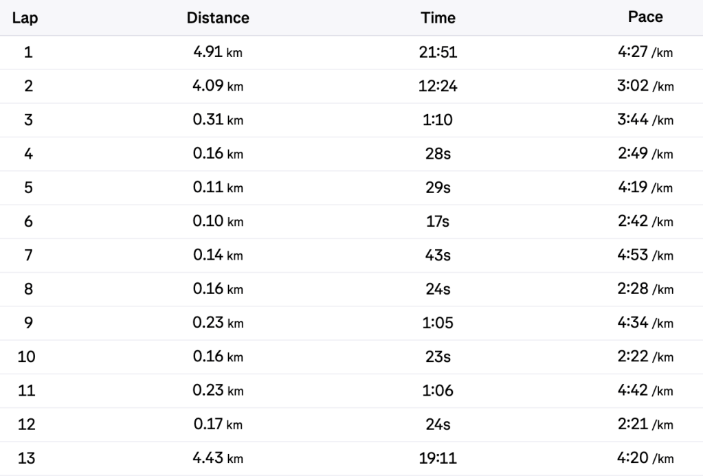Click the 0.17 km distance cell

click(x=218, y=424)
